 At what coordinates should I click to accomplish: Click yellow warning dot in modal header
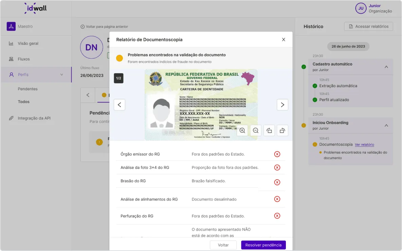pos(120,58)
